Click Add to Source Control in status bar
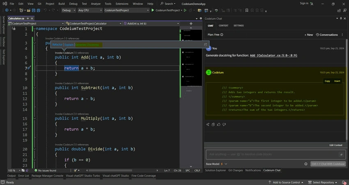The height and width of the screenshot is (185, 349). 286,182
